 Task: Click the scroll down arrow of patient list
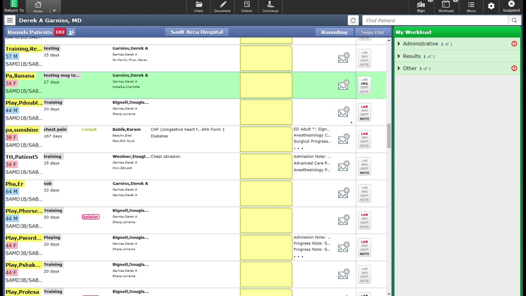click(x=389, y=294)
